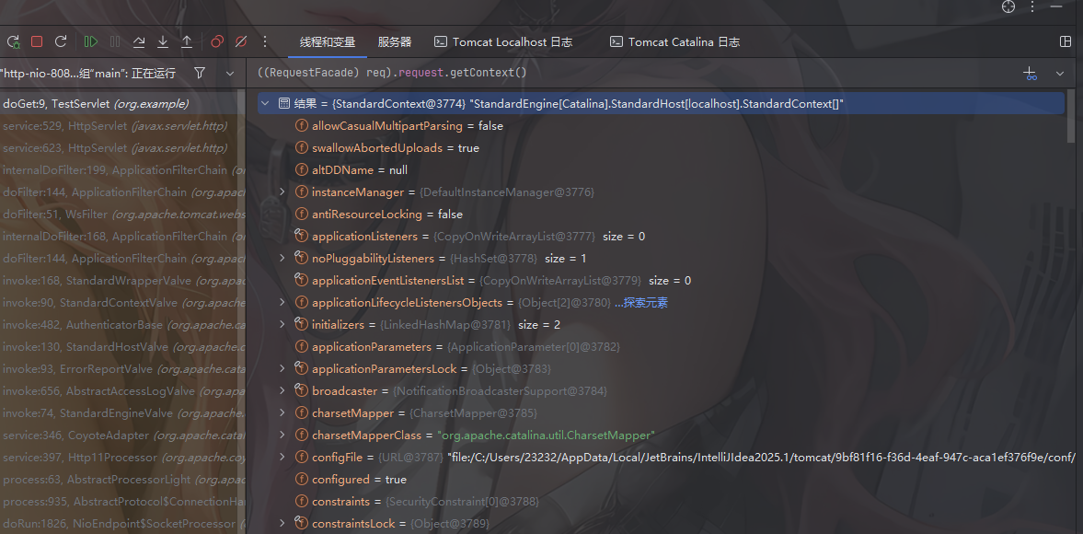Click the Rerun debug session icon
The height and width of the screenshot is (534, 1083).
point(13,41)
